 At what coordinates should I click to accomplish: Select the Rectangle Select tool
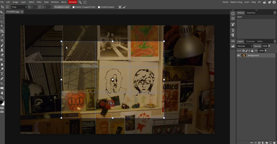point(2,17)
